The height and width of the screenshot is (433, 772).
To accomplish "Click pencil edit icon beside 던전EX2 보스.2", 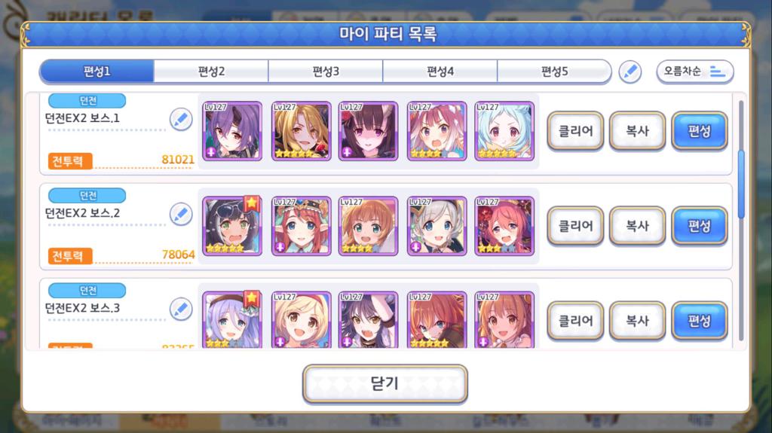I will [181, 215].
